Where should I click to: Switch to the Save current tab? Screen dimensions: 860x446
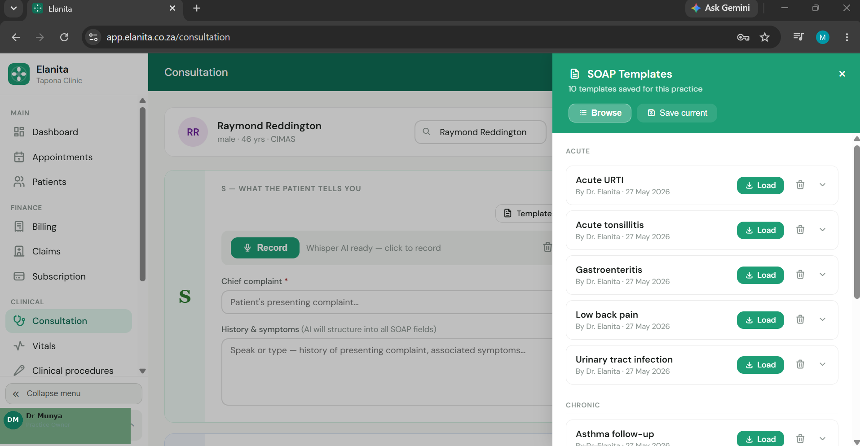point(677,113)
